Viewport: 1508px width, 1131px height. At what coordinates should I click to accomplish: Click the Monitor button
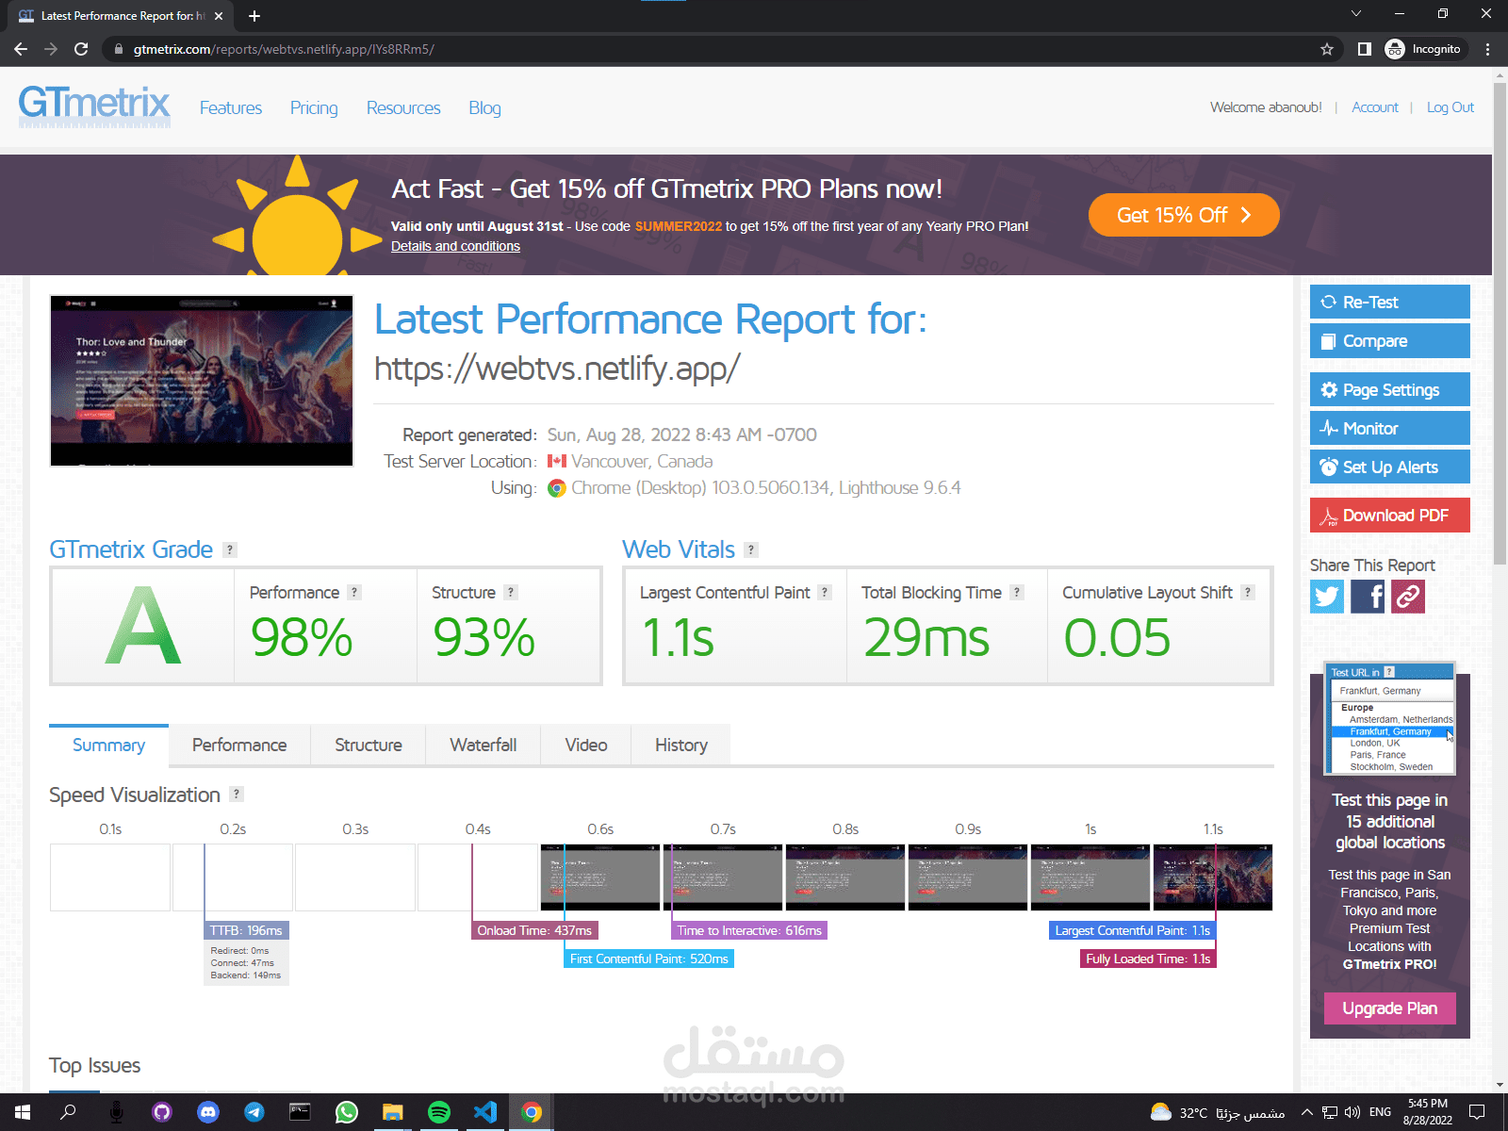click(x=1389, y=428)
